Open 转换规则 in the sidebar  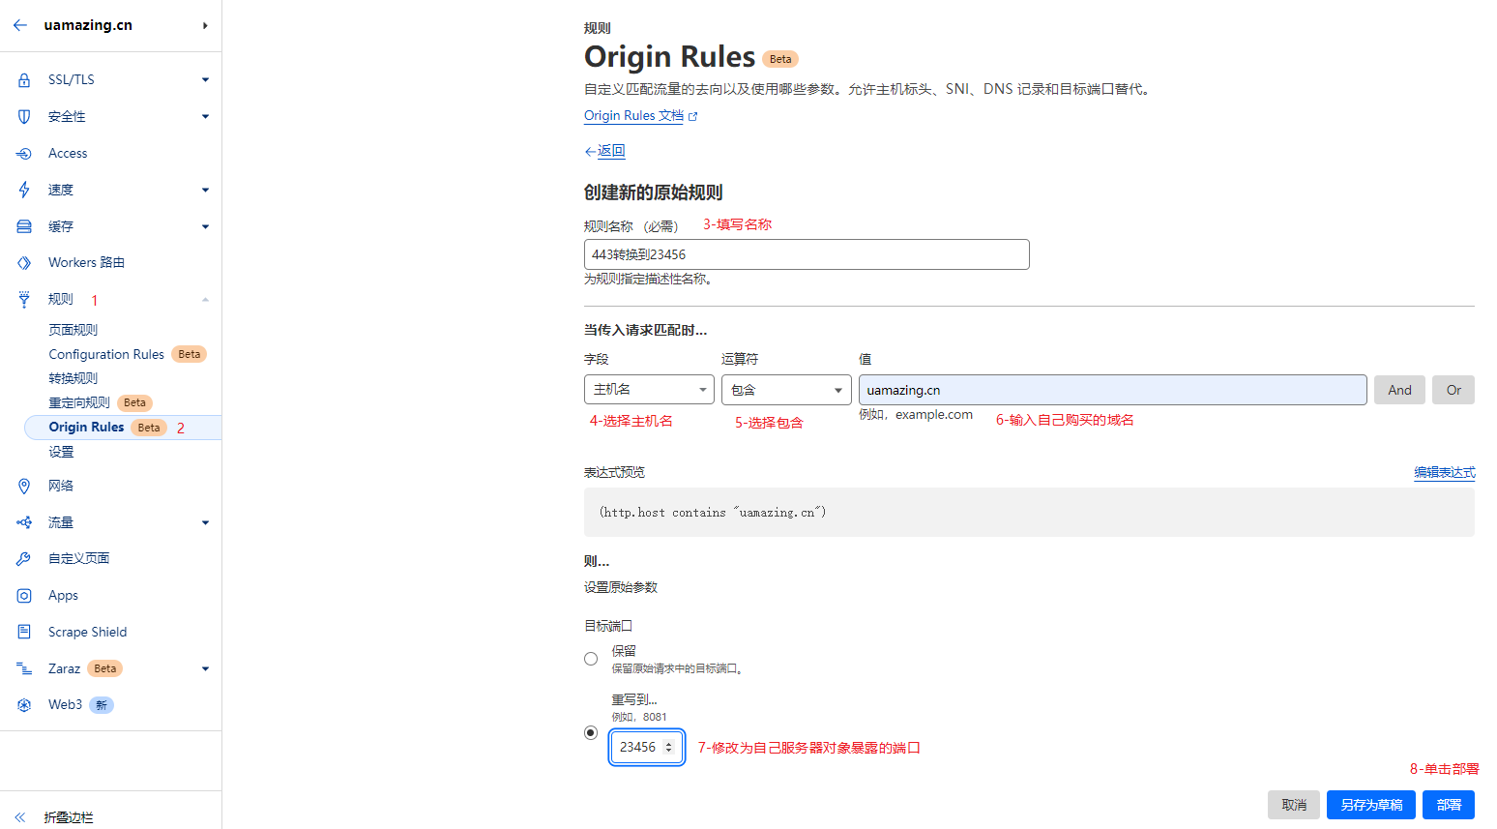(x=73, y=378)
